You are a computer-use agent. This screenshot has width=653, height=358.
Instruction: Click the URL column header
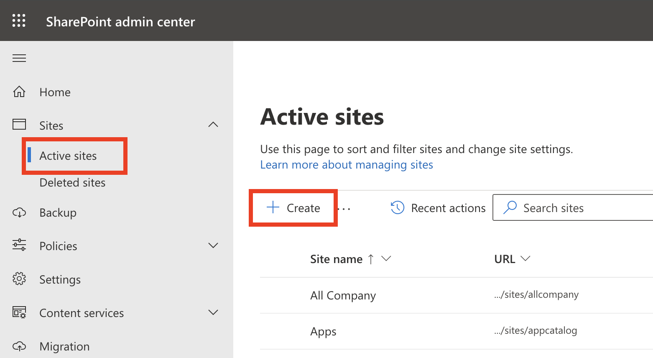pyautogui.click(x=505, y=259)
